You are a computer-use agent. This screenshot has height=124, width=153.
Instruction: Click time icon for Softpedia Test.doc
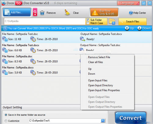coord(33,39)
